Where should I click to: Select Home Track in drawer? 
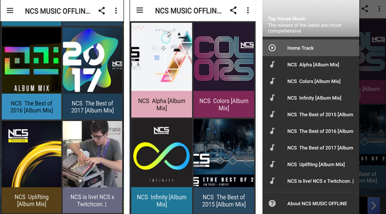pos(311,48)
